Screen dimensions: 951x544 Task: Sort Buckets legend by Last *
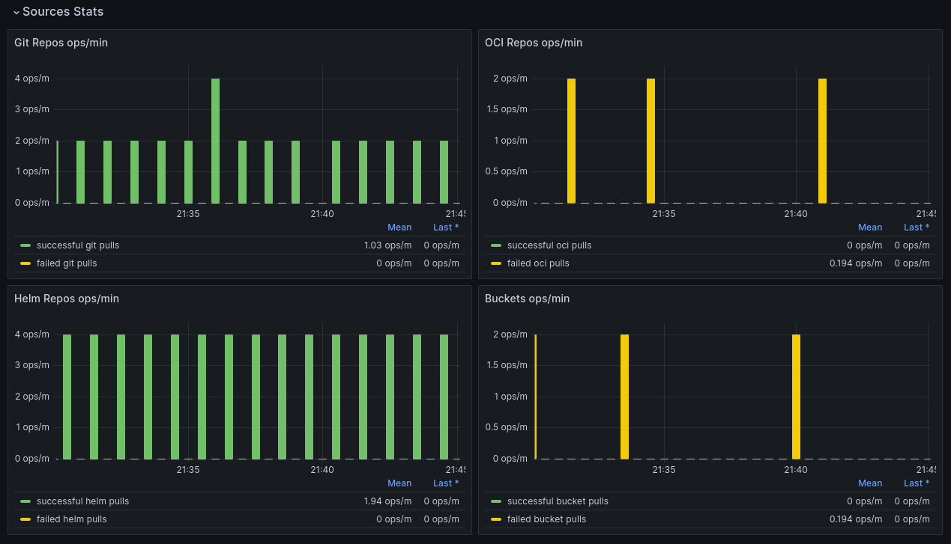916,483
